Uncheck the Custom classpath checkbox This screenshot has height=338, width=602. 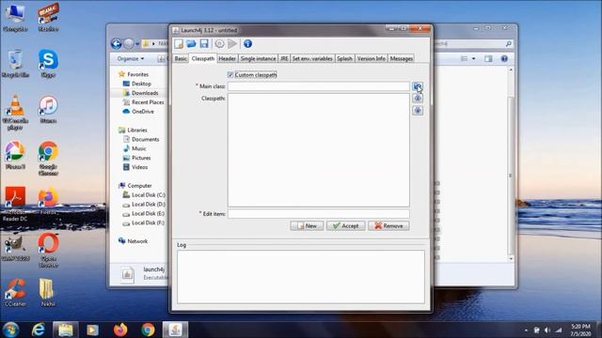click(x=230, y=75)
